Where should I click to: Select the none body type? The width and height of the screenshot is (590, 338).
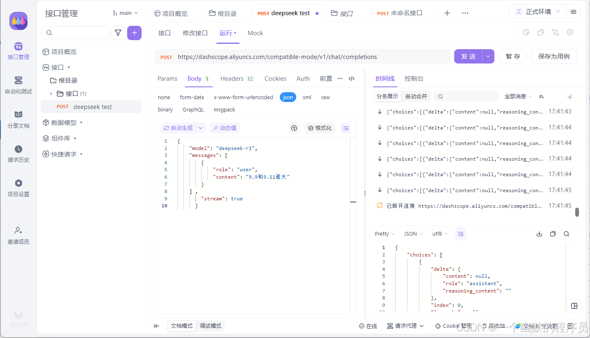click(164, 98)
